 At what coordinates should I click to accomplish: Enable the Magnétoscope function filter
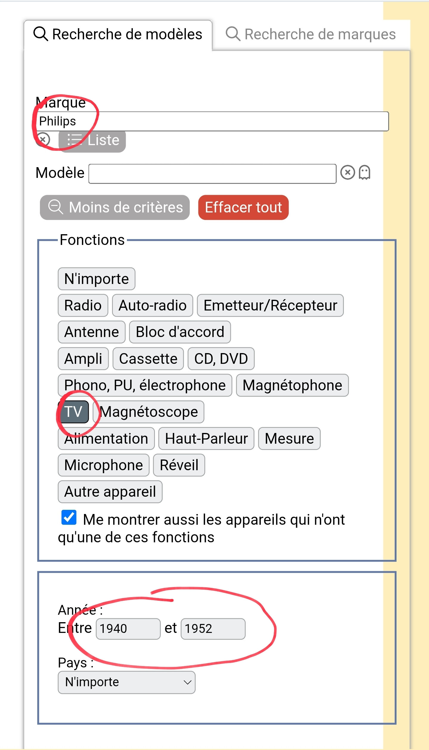(148, 412)
